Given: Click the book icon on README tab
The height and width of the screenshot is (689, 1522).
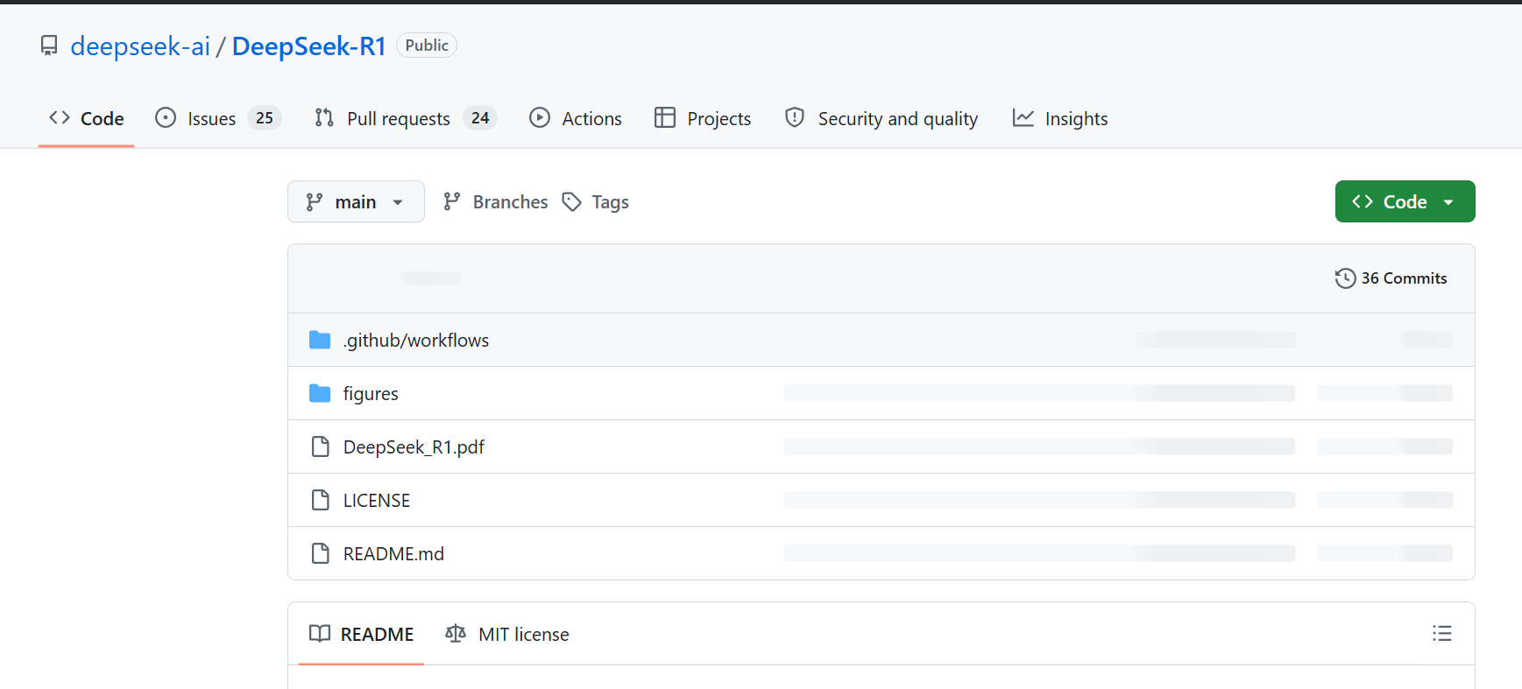Looking at the screenshot, I should (x=320, y=634).
